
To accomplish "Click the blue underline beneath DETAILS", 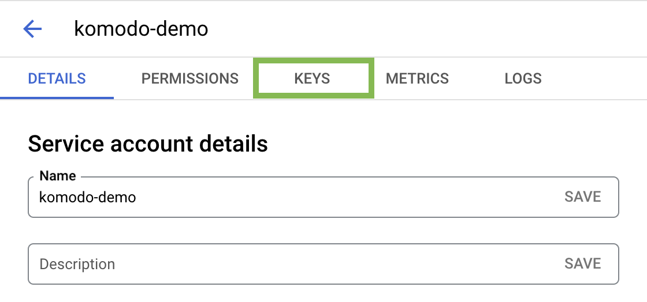I will pyautogui.click(x=57, y=97).
